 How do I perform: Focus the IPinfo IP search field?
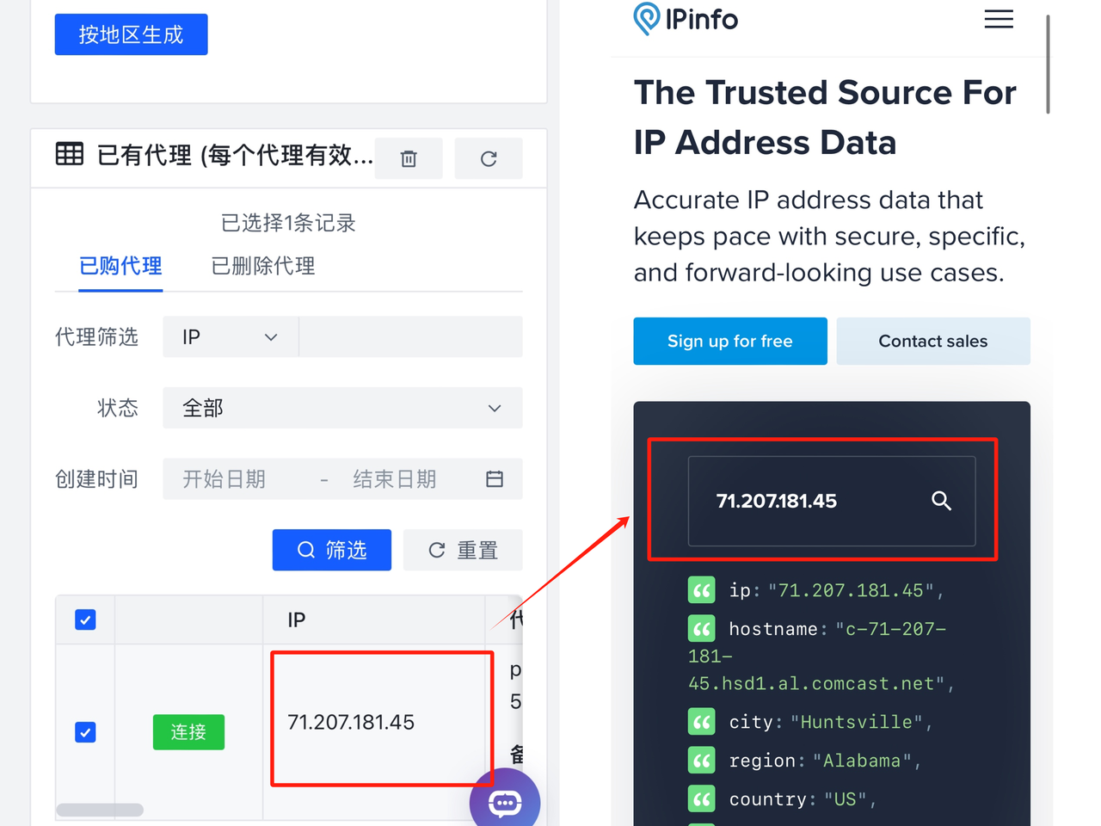[832, 501]
